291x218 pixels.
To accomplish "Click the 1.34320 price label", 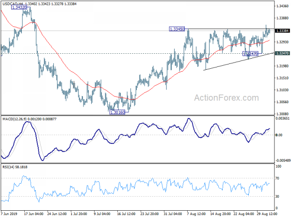I will point(19,7).
